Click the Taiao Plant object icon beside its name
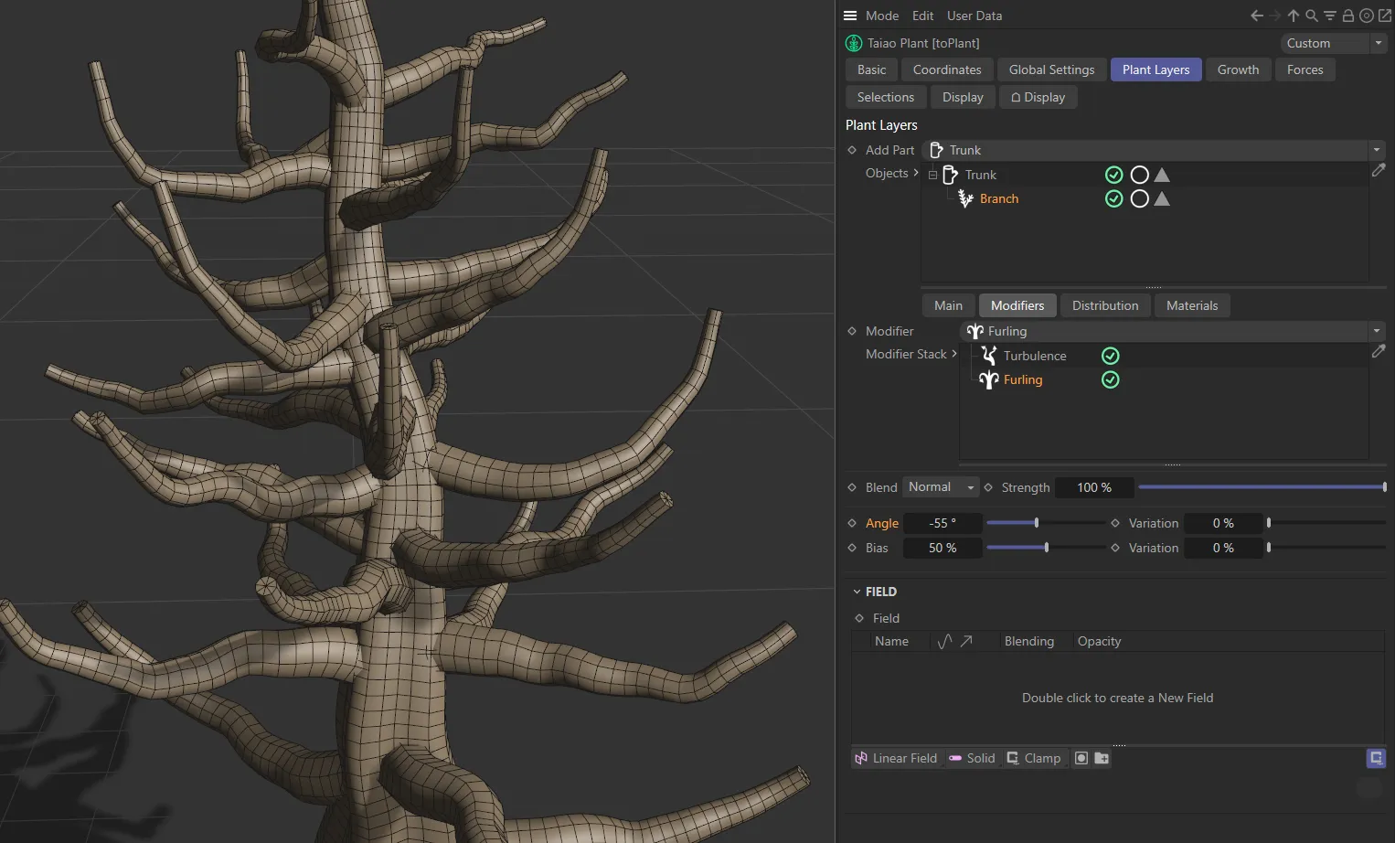The width and height of the screenshot is (1395, 843). point(853,42)
